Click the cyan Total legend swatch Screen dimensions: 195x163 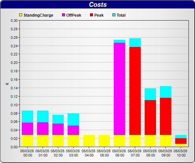114,15
